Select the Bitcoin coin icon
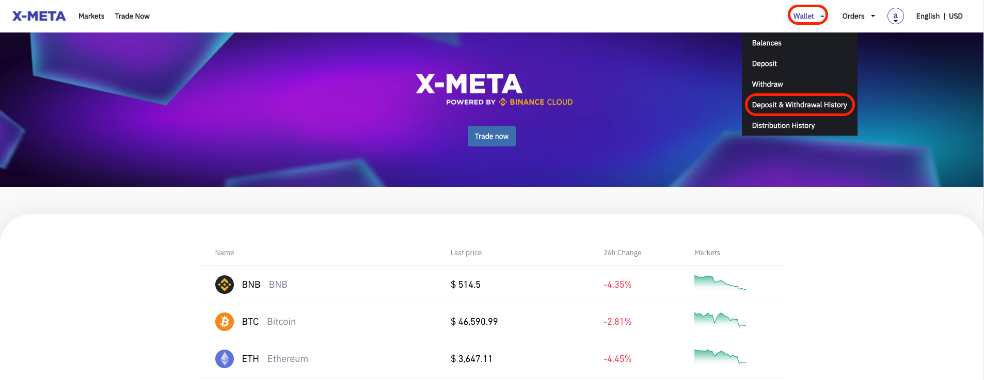This screenshot has height=380, width=984. click(x=225, y=321)
